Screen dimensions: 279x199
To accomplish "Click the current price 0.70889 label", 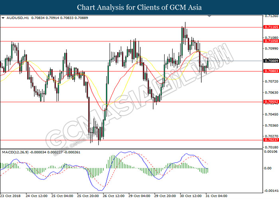I will [271, 61].
